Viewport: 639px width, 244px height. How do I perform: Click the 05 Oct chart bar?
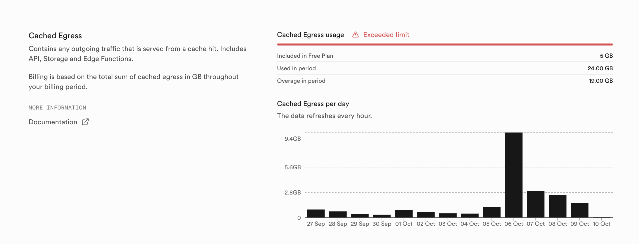tap(492, 212)
